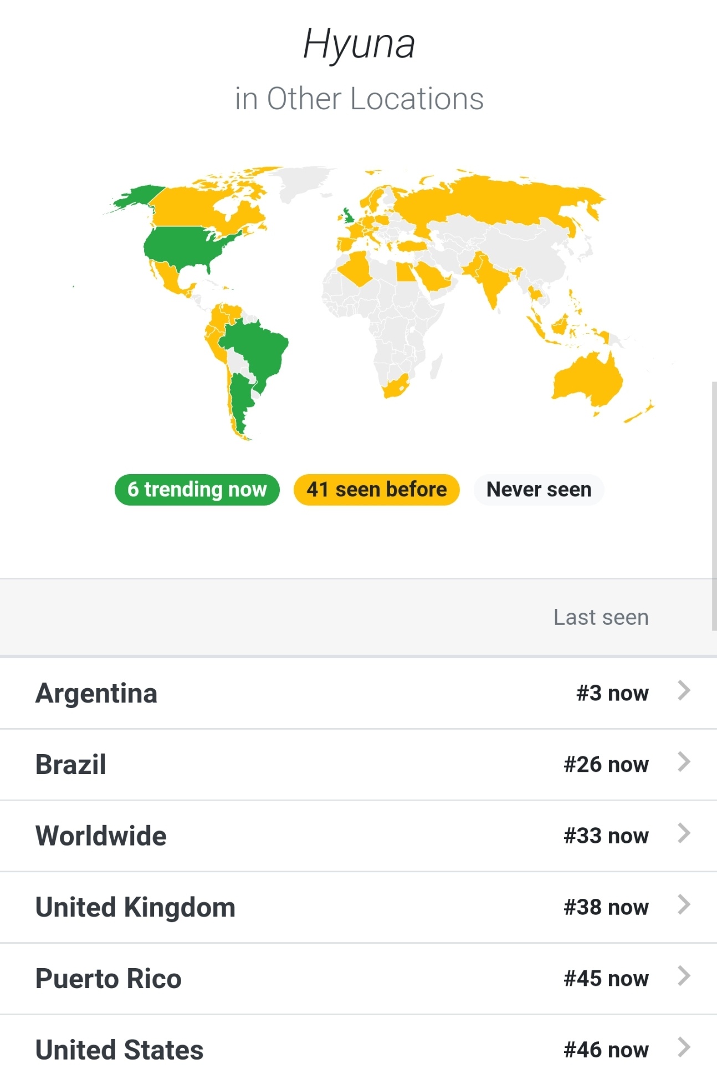The height and width of the screenshot is (1079, 717).
Task: Click yellow Russia region on the map
Action: (x=499, y=200)
